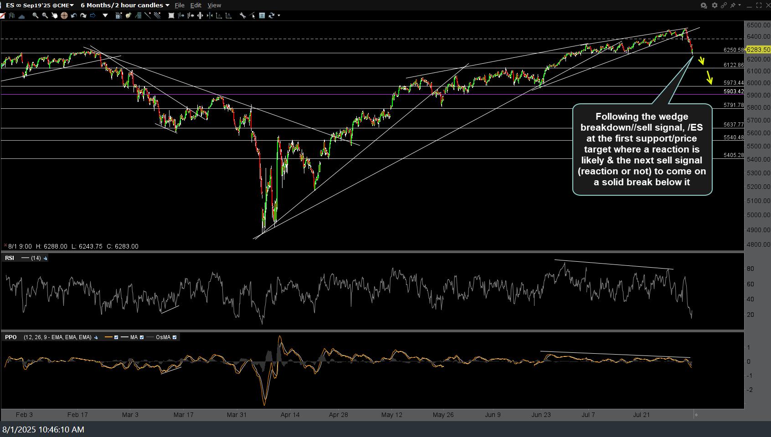This screenshot has height=437, width=771.
Task: Click the PPO indicator label
Action: [x=11, y=337]
